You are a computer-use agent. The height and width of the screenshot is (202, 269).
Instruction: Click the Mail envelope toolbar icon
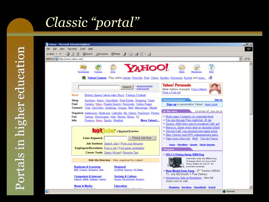(130, 54)
